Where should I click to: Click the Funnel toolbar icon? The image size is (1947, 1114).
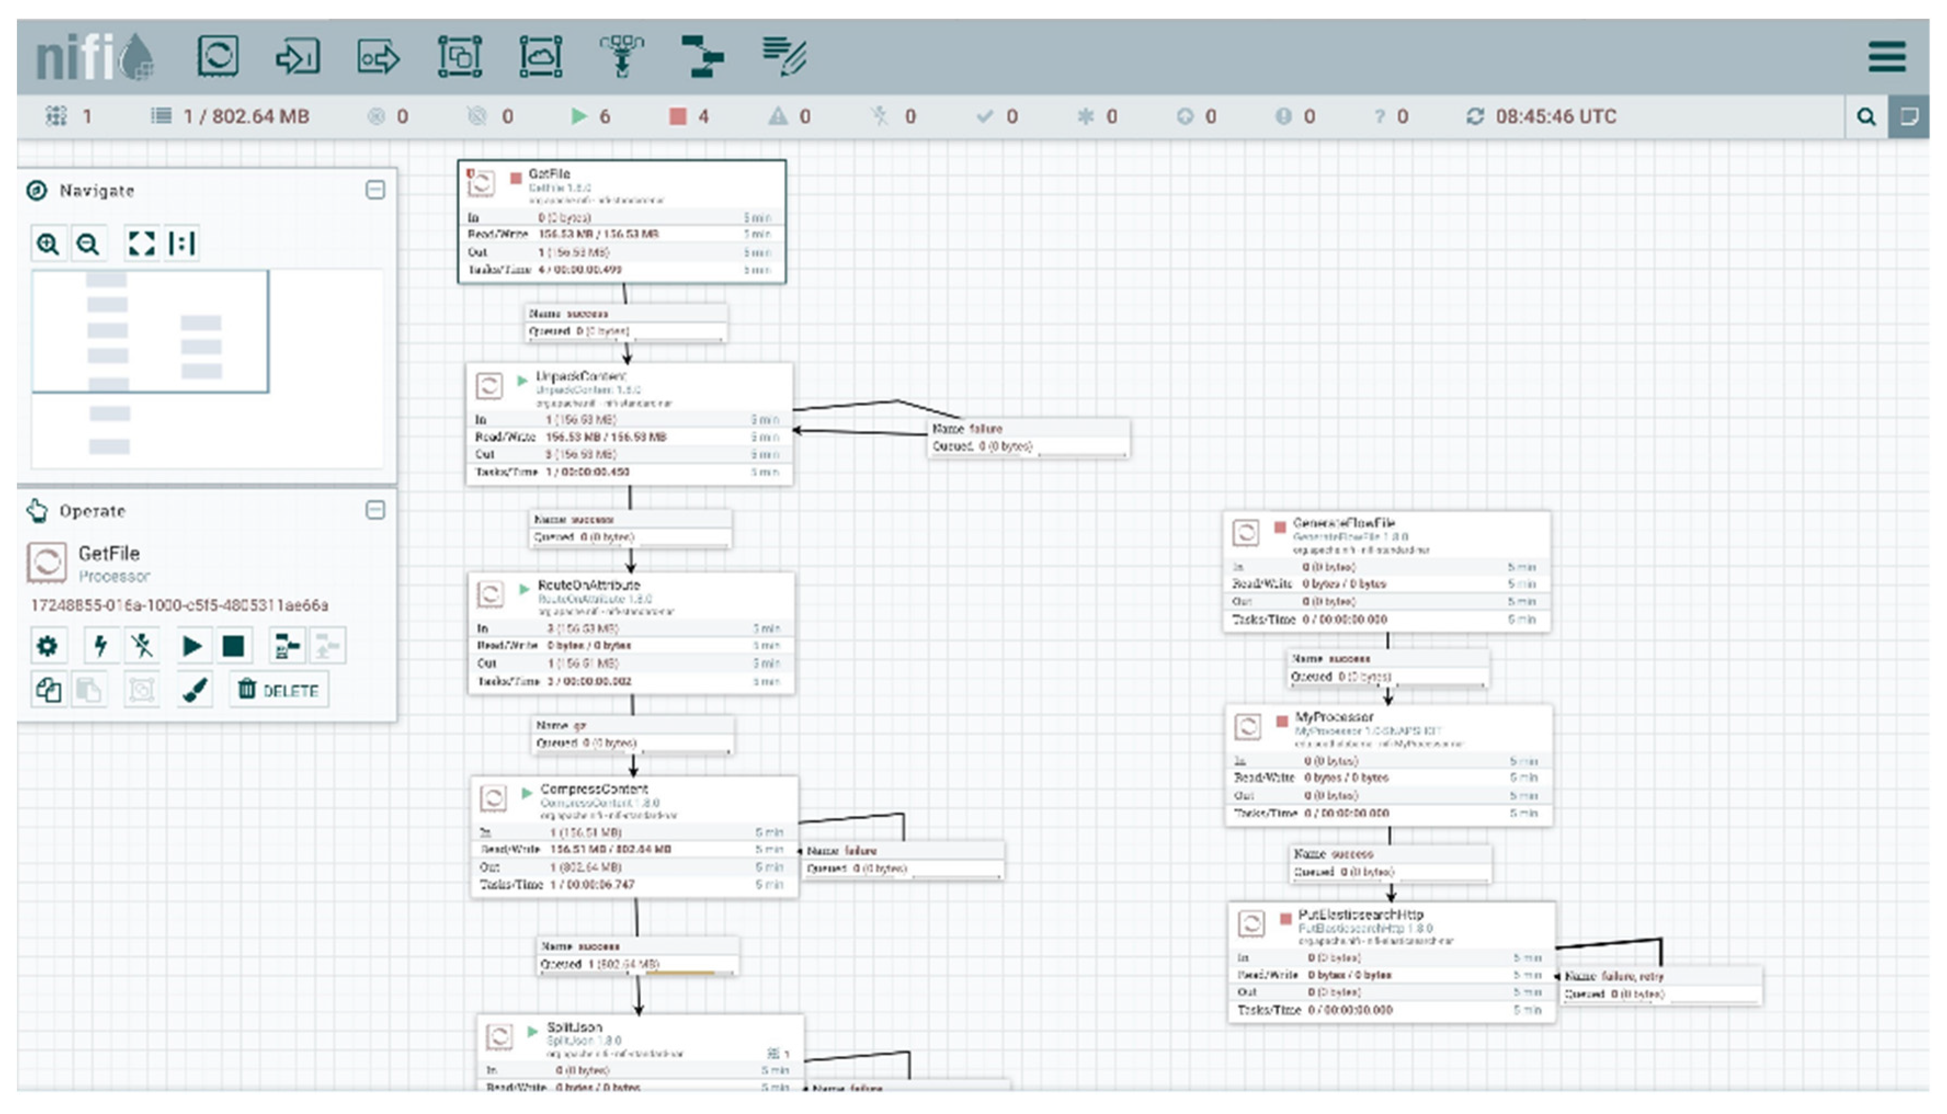pyautogui.click(x=622, y=56)
